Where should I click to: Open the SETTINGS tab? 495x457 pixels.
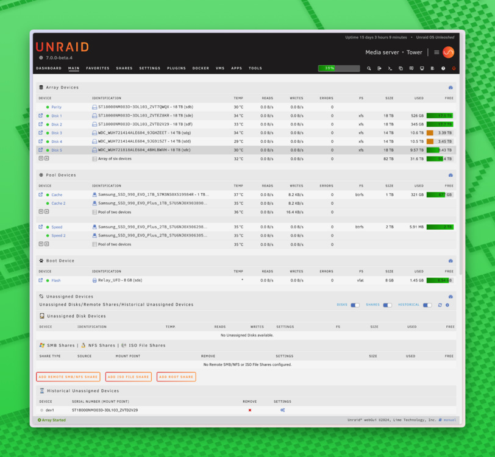149,68
